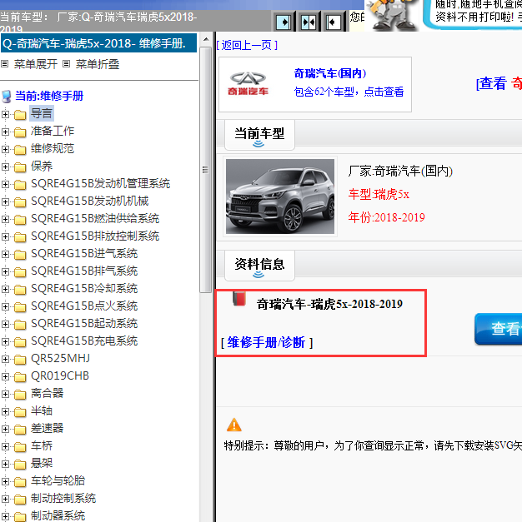Viewport: 522px width, 522px height.
Task: Select the 保养 tree item
Action: 42,166
